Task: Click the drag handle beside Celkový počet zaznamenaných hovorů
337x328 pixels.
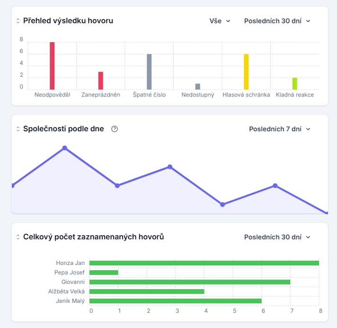Action: point(18,237)
